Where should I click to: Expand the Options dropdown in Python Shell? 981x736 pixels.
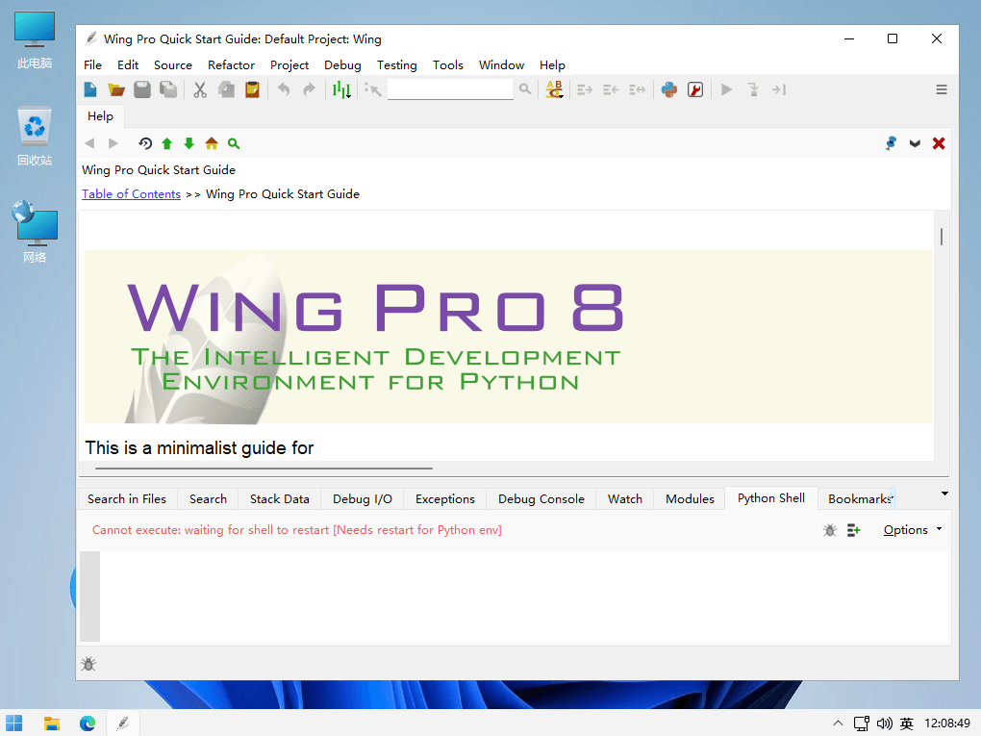[912, 530]
